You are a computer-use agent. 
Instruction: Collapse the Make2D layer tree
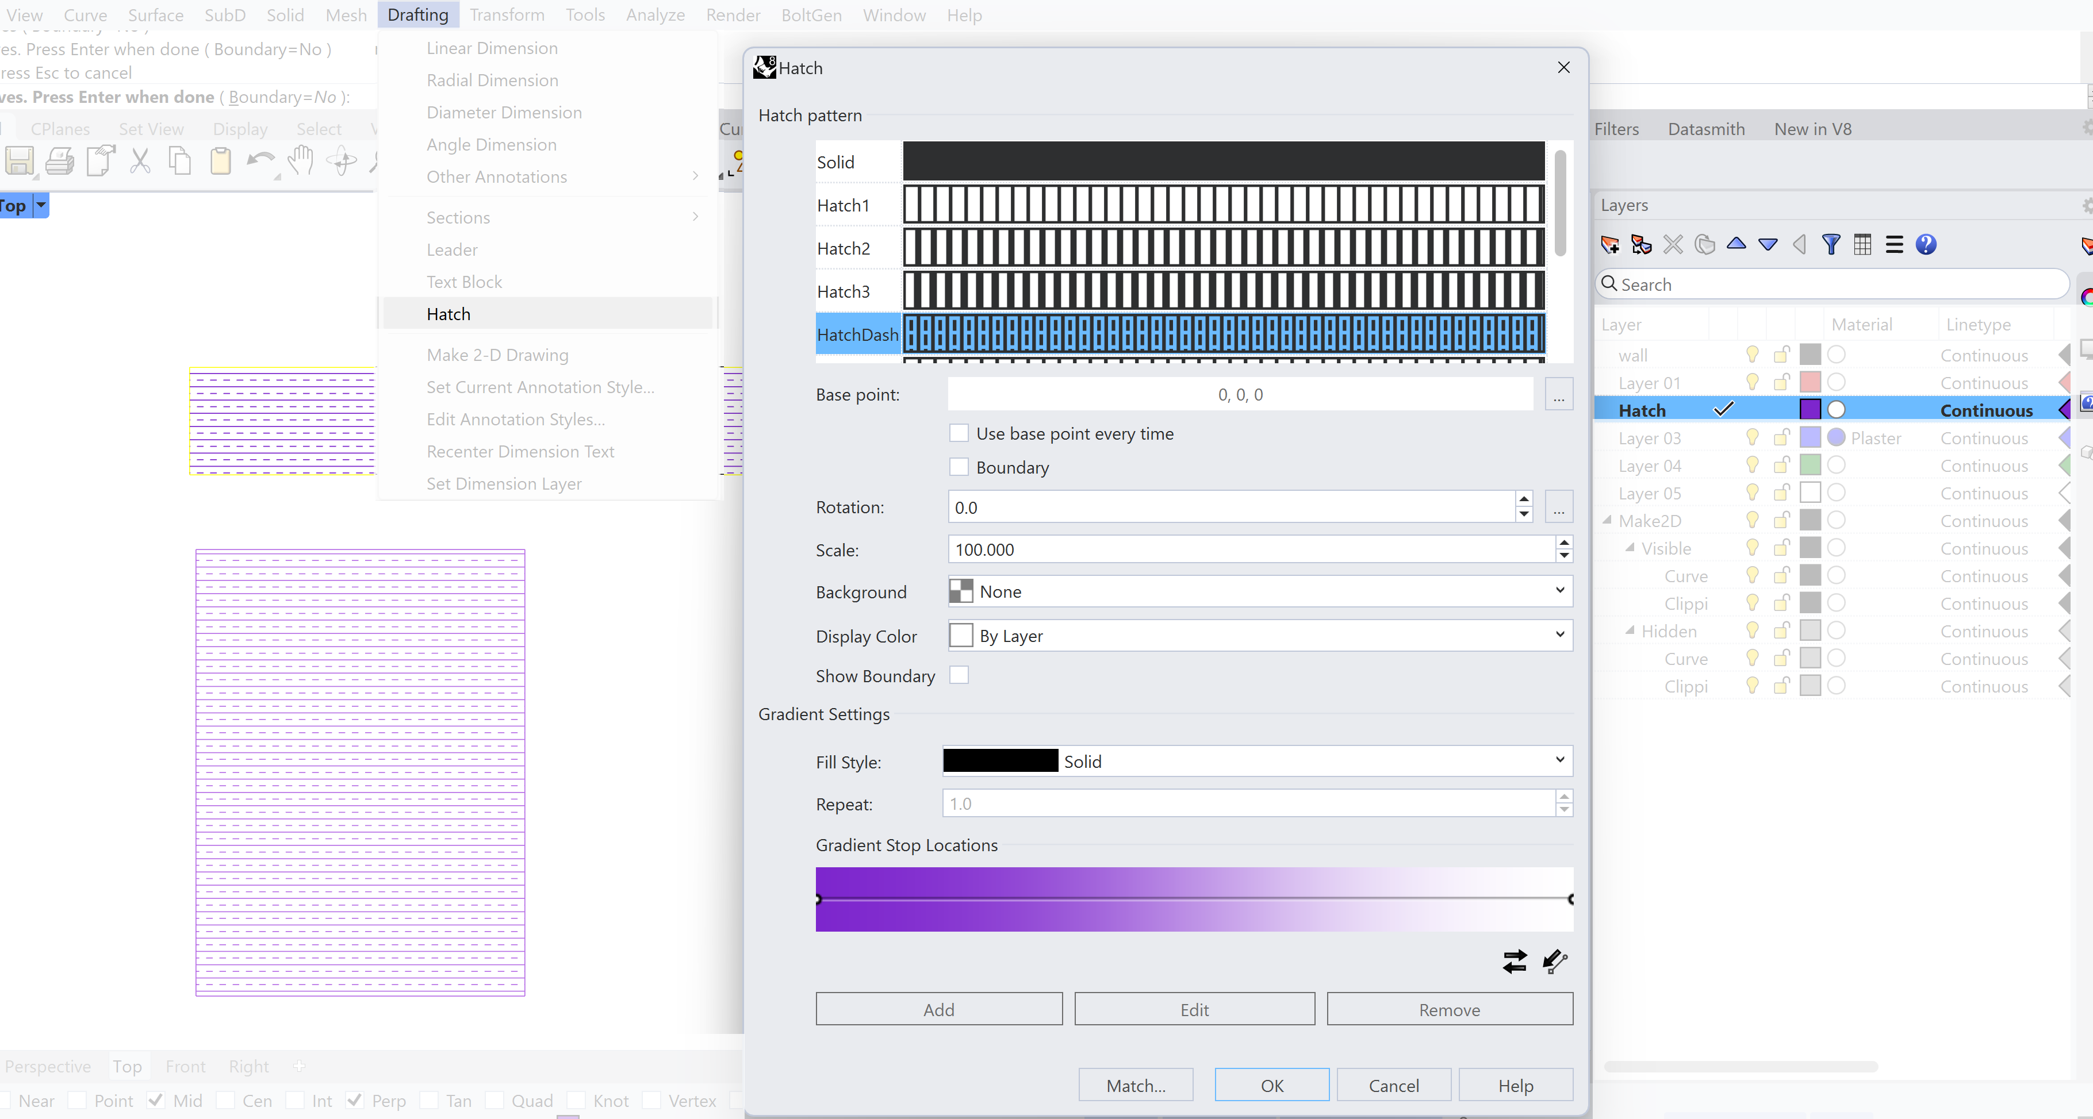point(1607,521)
